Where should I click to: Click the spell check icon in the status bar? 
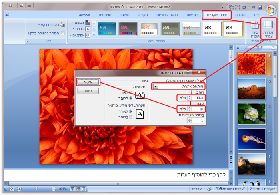coord(209,188)
